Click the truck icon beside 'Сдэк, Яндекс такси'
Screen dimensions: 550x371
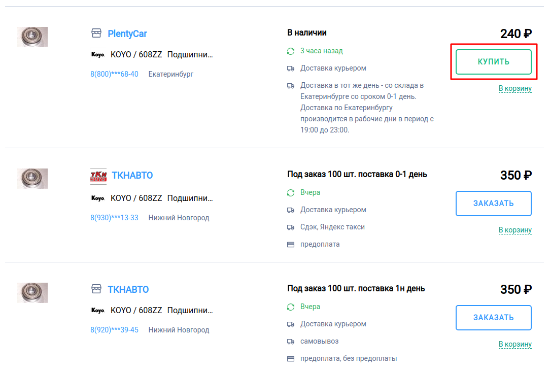tap(291, 227)
